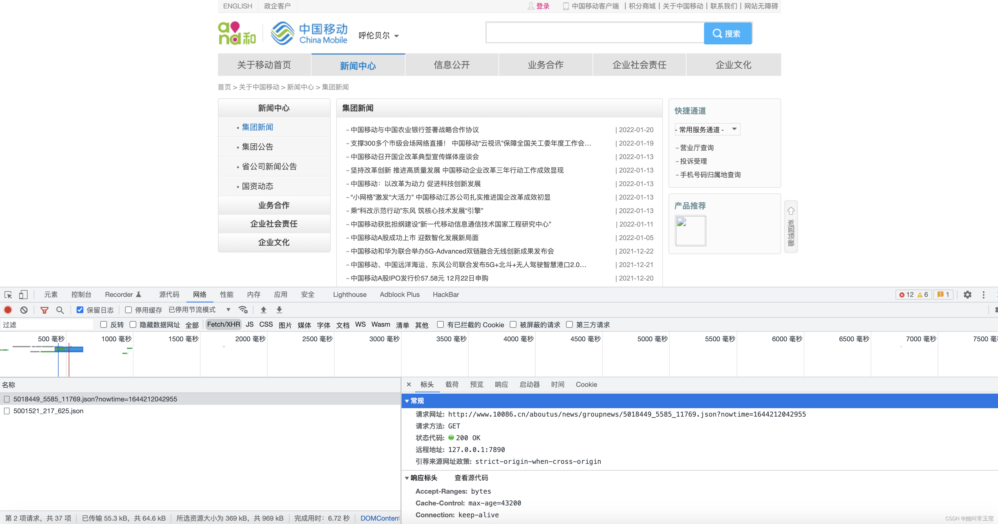Screen dimensions: 998x524
Task: Open DevTools settings gear
Action: coord(967,295)
